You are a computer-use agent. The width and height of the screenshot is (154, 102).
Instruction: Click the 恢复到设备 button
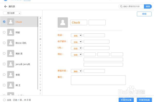[126, 100]
